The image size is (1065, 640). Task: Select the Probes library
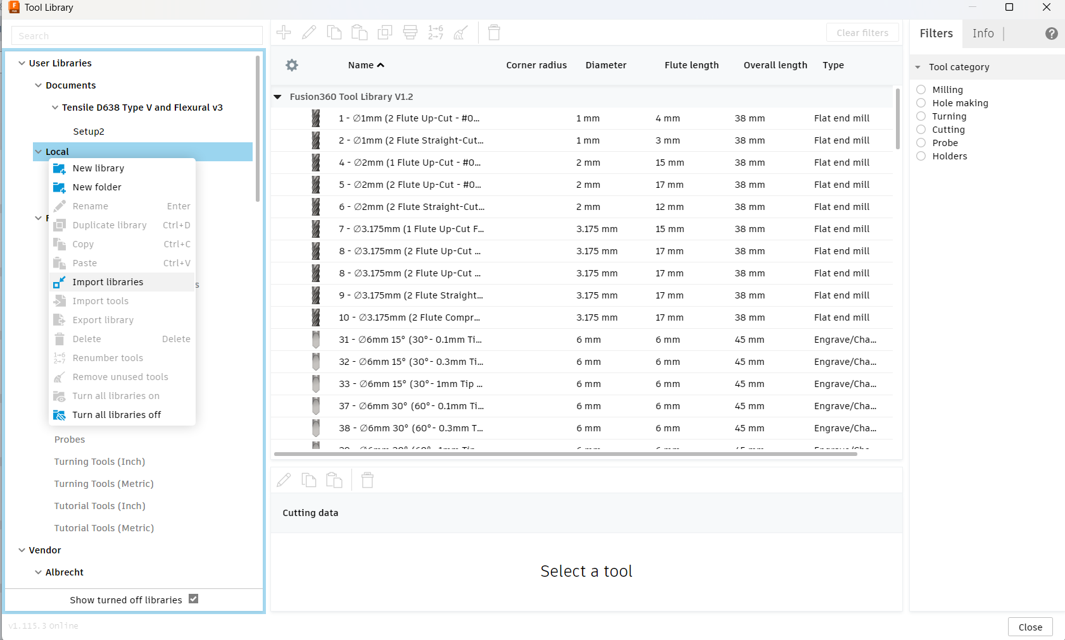pyautogui.click(x=70, y=440)
